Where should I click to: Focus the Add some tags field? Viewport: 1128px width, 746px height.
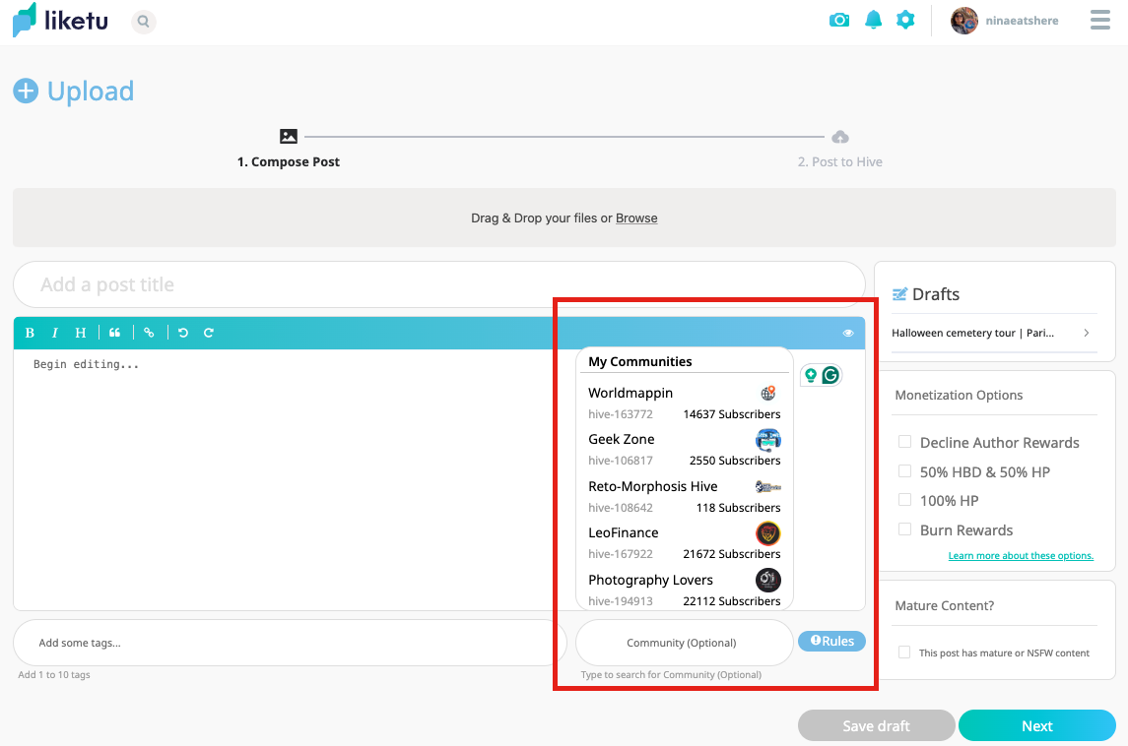(290, 643)
